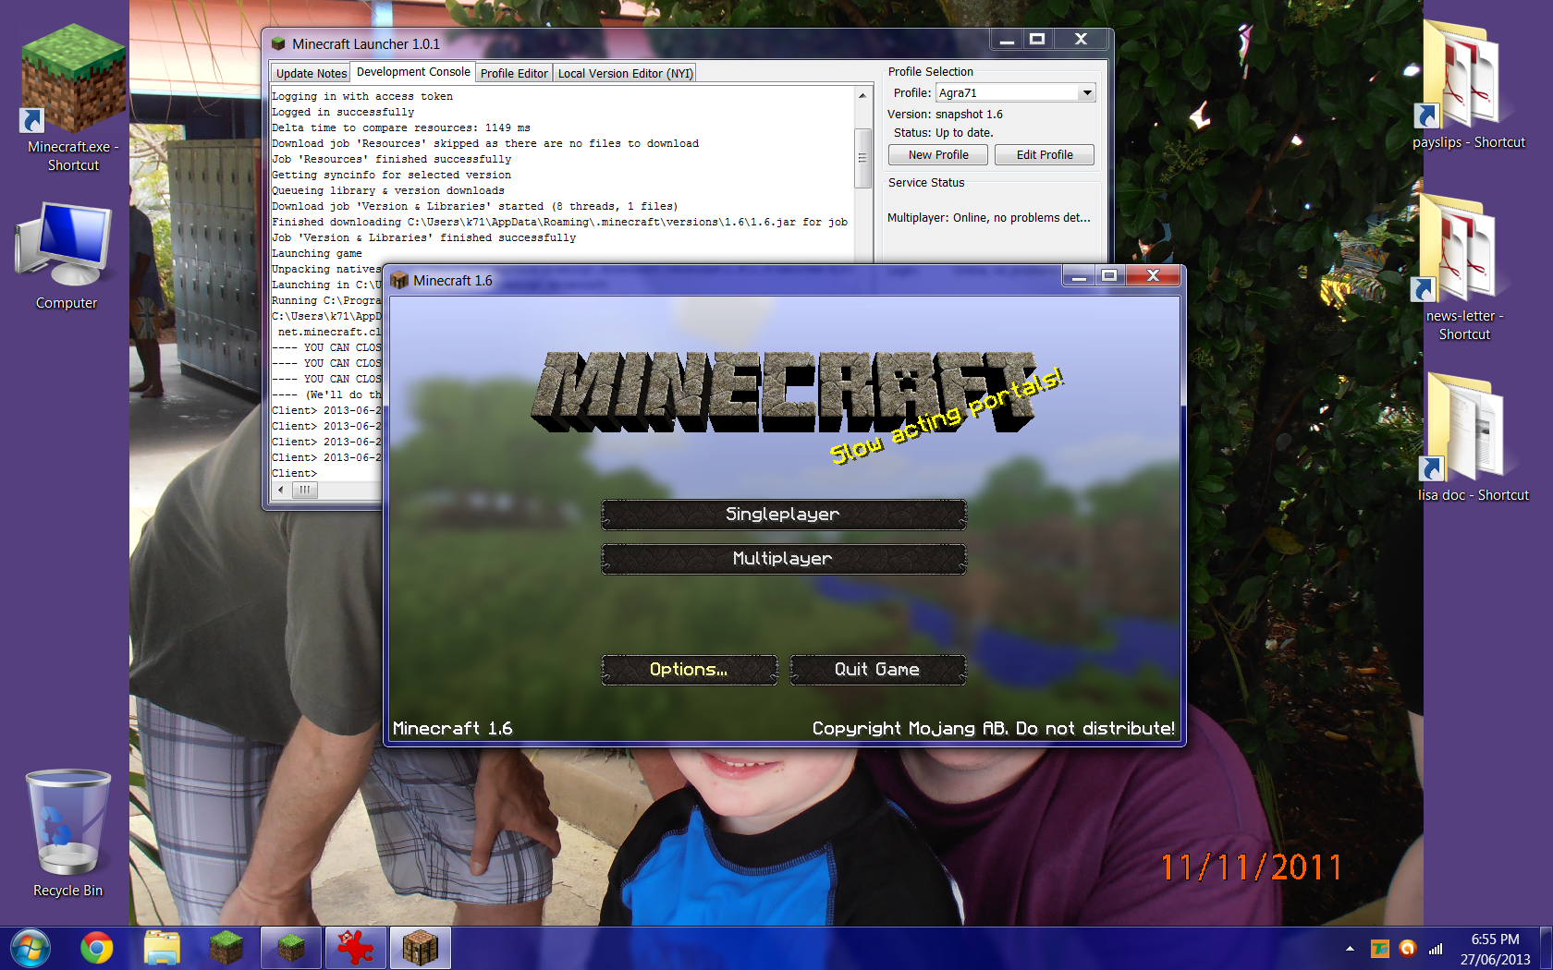Expand the Profile dropdown showing Agra71
The width and height of the screenshot is (1553, 970).
point(1087,92)
